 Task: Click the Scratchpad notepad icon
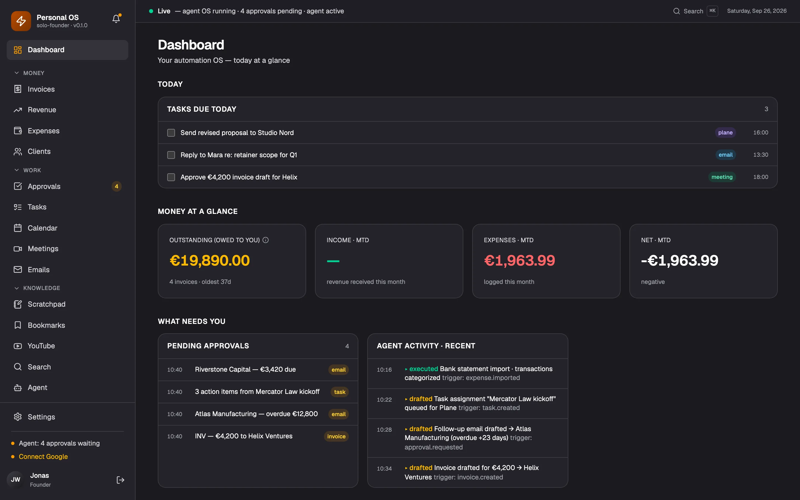tap(18, 304)
